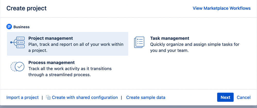Click the blue Business category icon
This screenshot has height=108, width=257.
click(x=9, y=27)
